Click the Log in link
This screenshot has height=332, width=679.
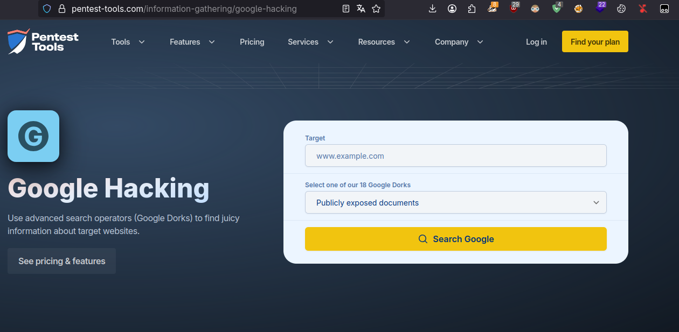click(536, 42)
